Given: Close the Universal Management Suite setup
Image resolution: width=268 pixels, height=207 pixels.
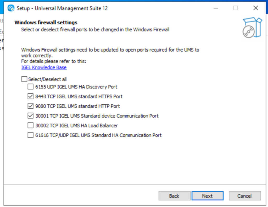Looking at the screenshot, I should pyautogui.click(x=256, y=8).
